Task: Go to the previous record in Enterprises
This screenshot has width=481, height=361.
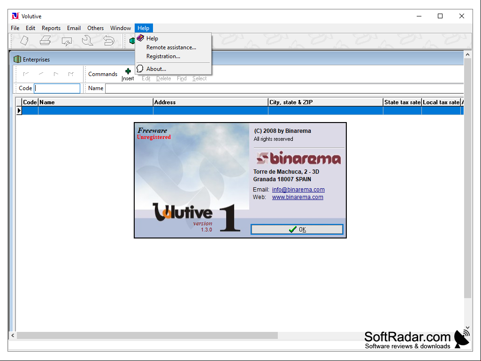Action: (x=41, y=74)
